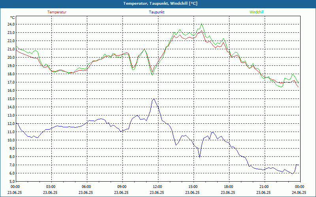
Task: Click the 16,0 y-axis label
Action: point(11,91)
